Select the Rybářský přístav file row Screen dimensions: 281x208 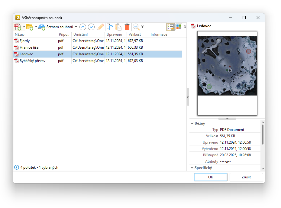pyautogui.click(x=98, y=61)
